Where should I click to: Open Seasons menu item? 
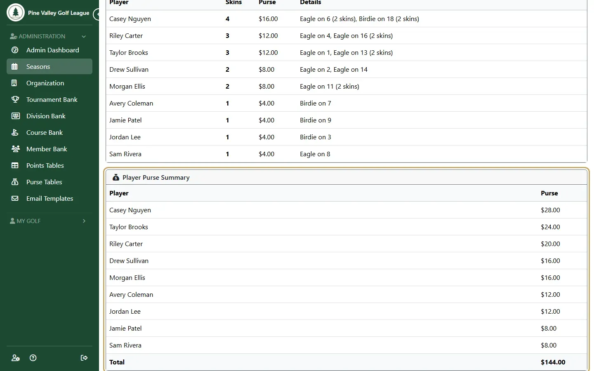pos(49,66)
